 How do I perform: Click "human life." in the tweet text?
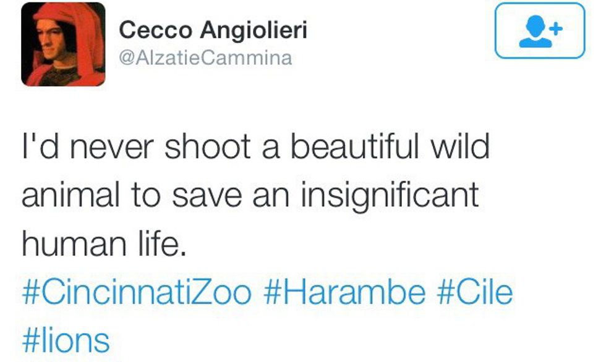tap(104, 244)
